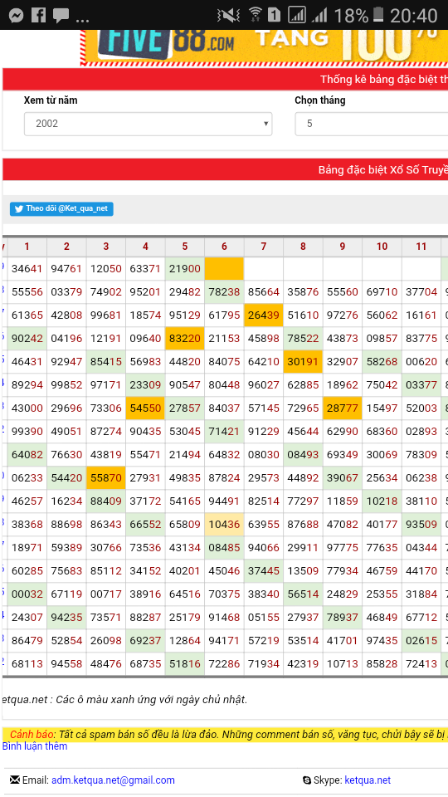Viewport: 448px width, 797px height.
Task: Tap the envelope icon beside Email
Action: [15, 780]
